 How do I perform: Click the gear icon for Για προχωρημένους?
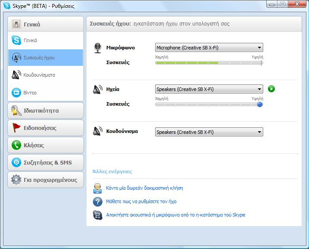pyautogui.click(x=16, y=180)
